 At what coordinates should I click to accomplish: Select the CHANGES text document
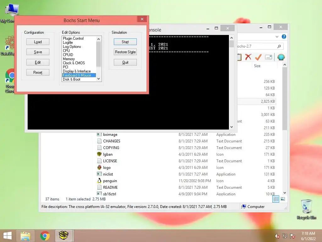pyautogui.click(x=112, y=141)
